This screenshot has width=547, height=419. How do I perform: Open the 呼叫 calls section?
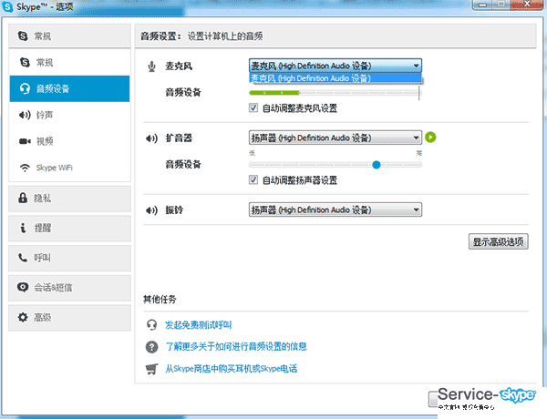(70, 258)
